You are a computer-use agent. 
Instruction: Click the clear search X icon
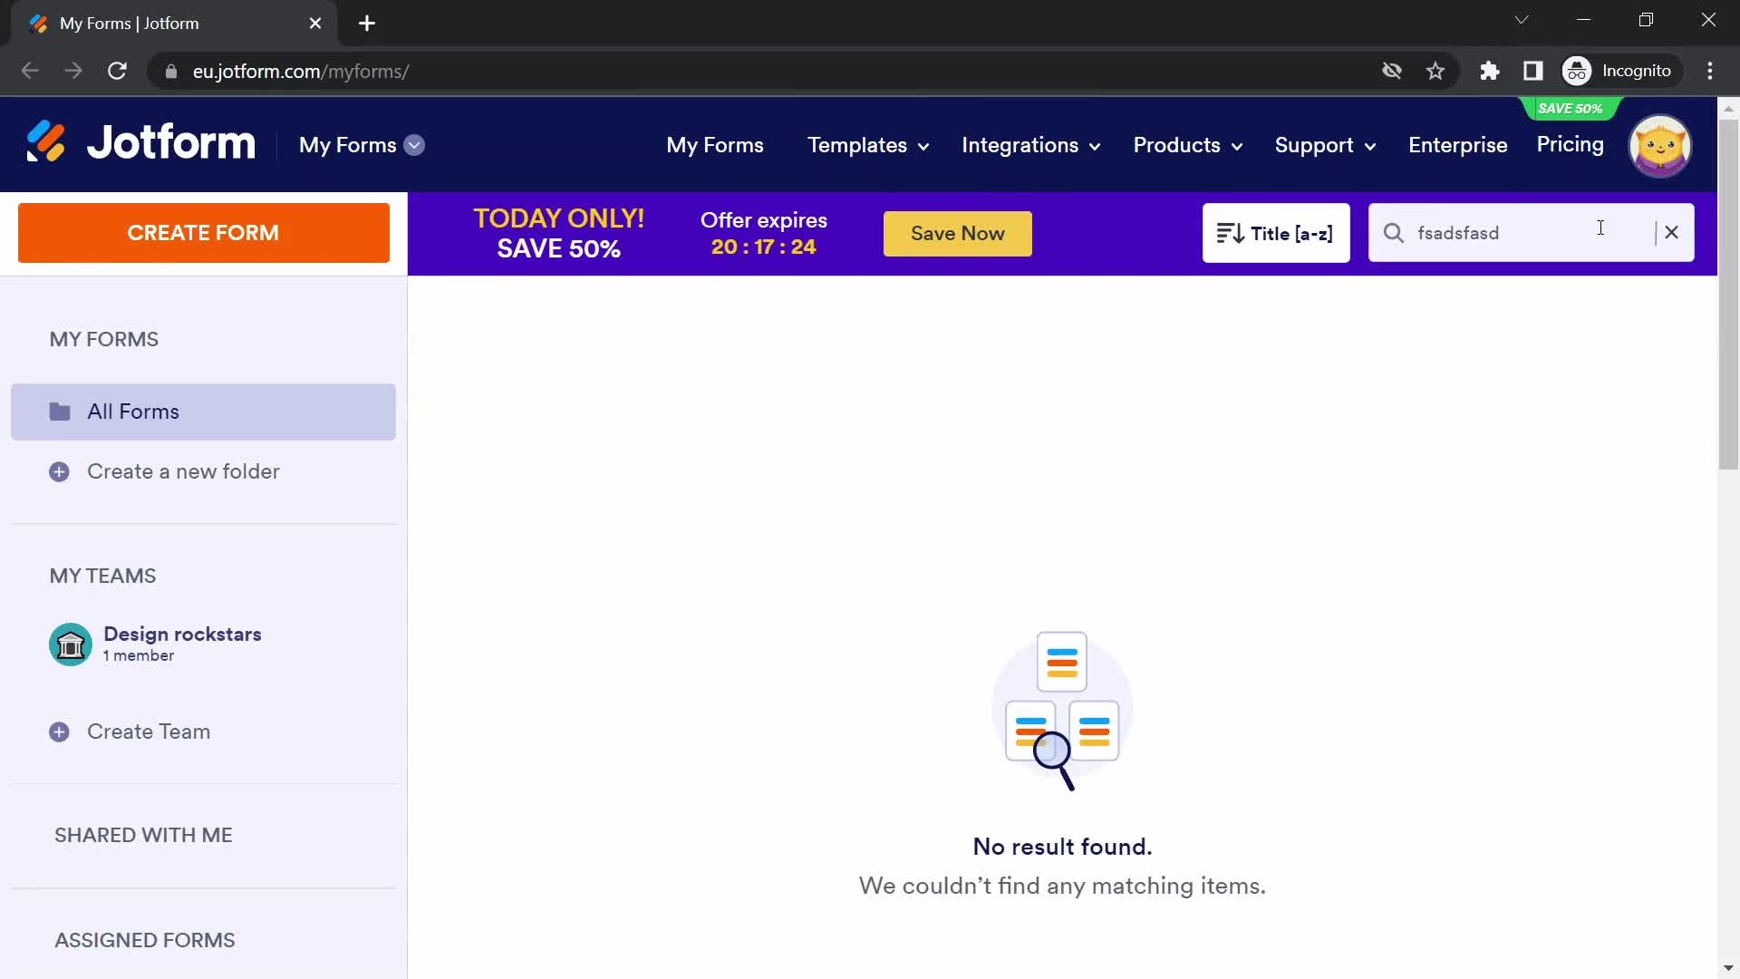1673,233
